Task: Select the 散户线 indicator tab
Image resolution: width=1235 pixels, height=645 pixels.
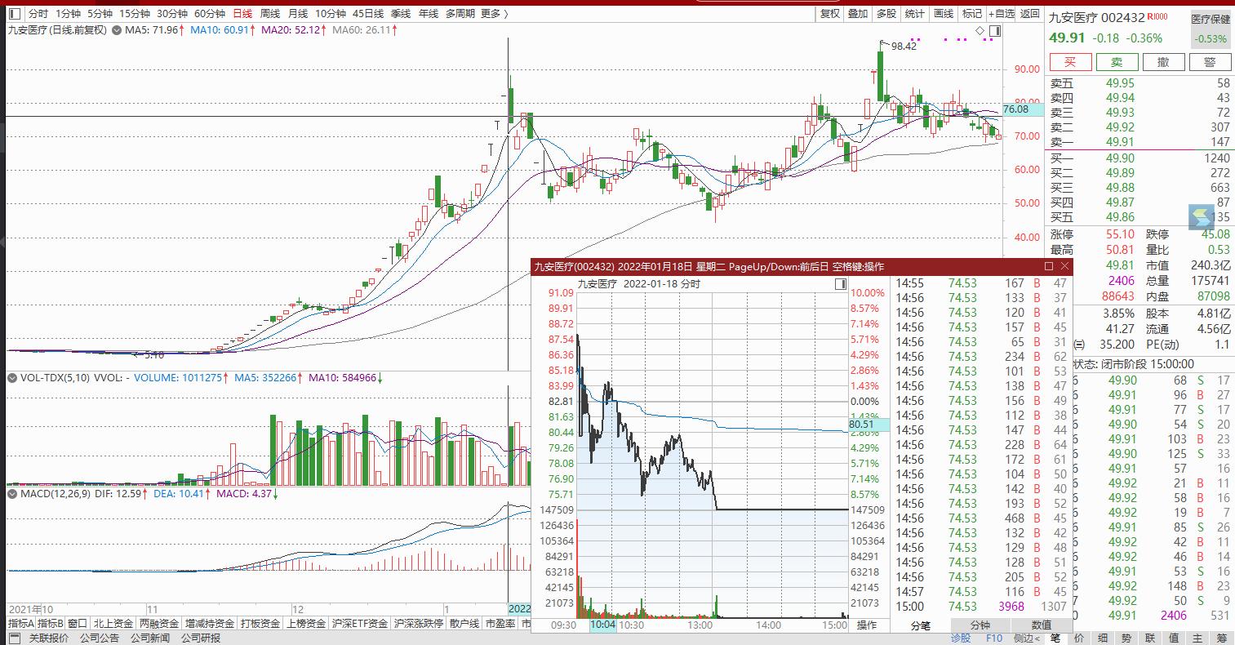Action: click(464, 624)
